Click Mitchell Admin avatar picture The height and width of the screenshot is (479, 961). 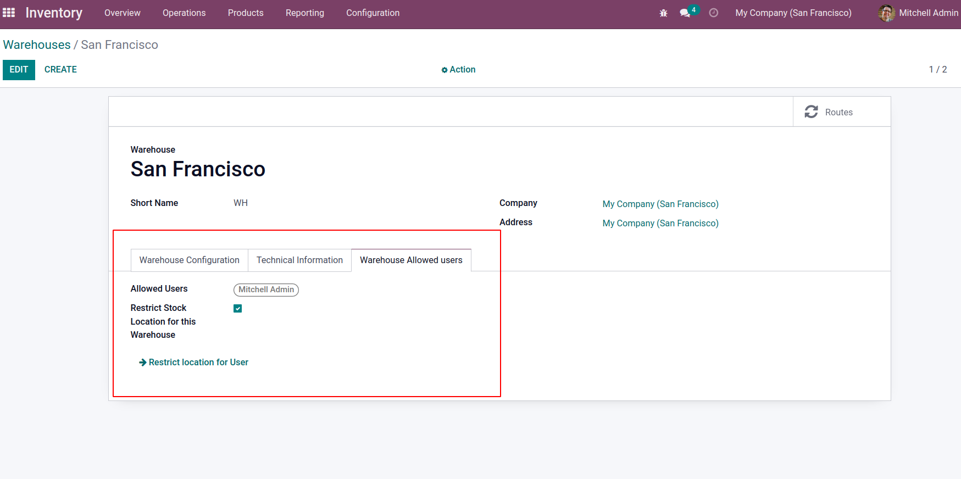[x=886, y=13]
